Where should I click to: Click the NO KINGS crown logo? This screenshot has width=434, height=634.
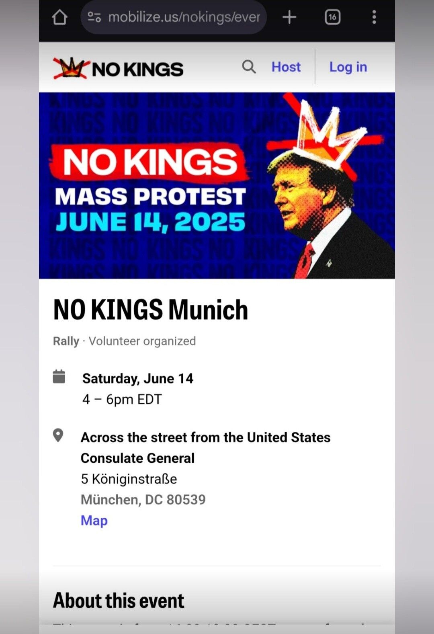click(118, 68)
